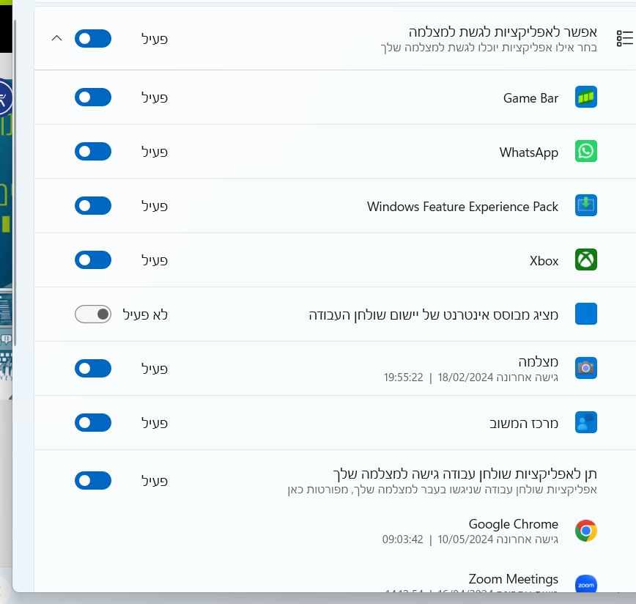Viewport: 636px width, 604px height.
Task: Click the 'בחר אילו אפליקציות יוכלו לגשת למצלמה שלך' description
Action: click(489, 48)
